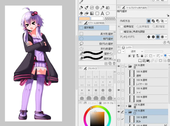Select the eyedropper tool
The width and height of the screenshot is (170, 126).
(x=81, y=2)
